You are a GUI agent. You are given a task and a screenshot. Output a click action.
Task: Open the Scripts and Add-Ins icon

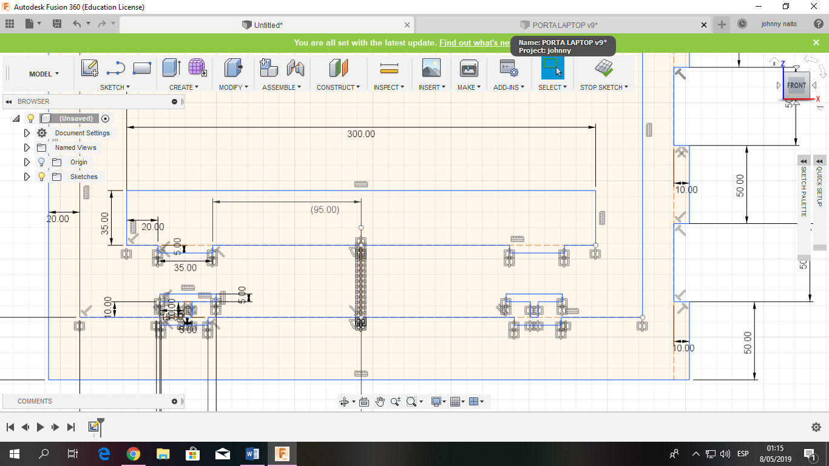click(509, 67)
